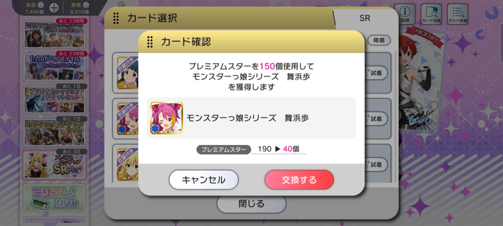This screenshot has width=503, height=226.
Task: Select the 舞浜歩 card thumbnail in dialog
Action: (166, 118)
